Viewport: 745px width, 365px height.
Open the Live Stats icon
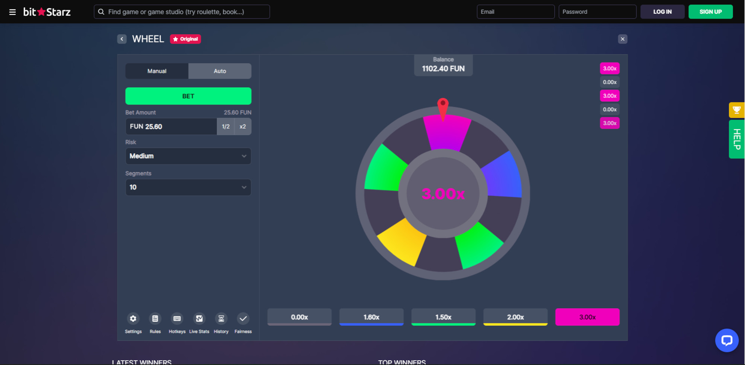[199, 319]
